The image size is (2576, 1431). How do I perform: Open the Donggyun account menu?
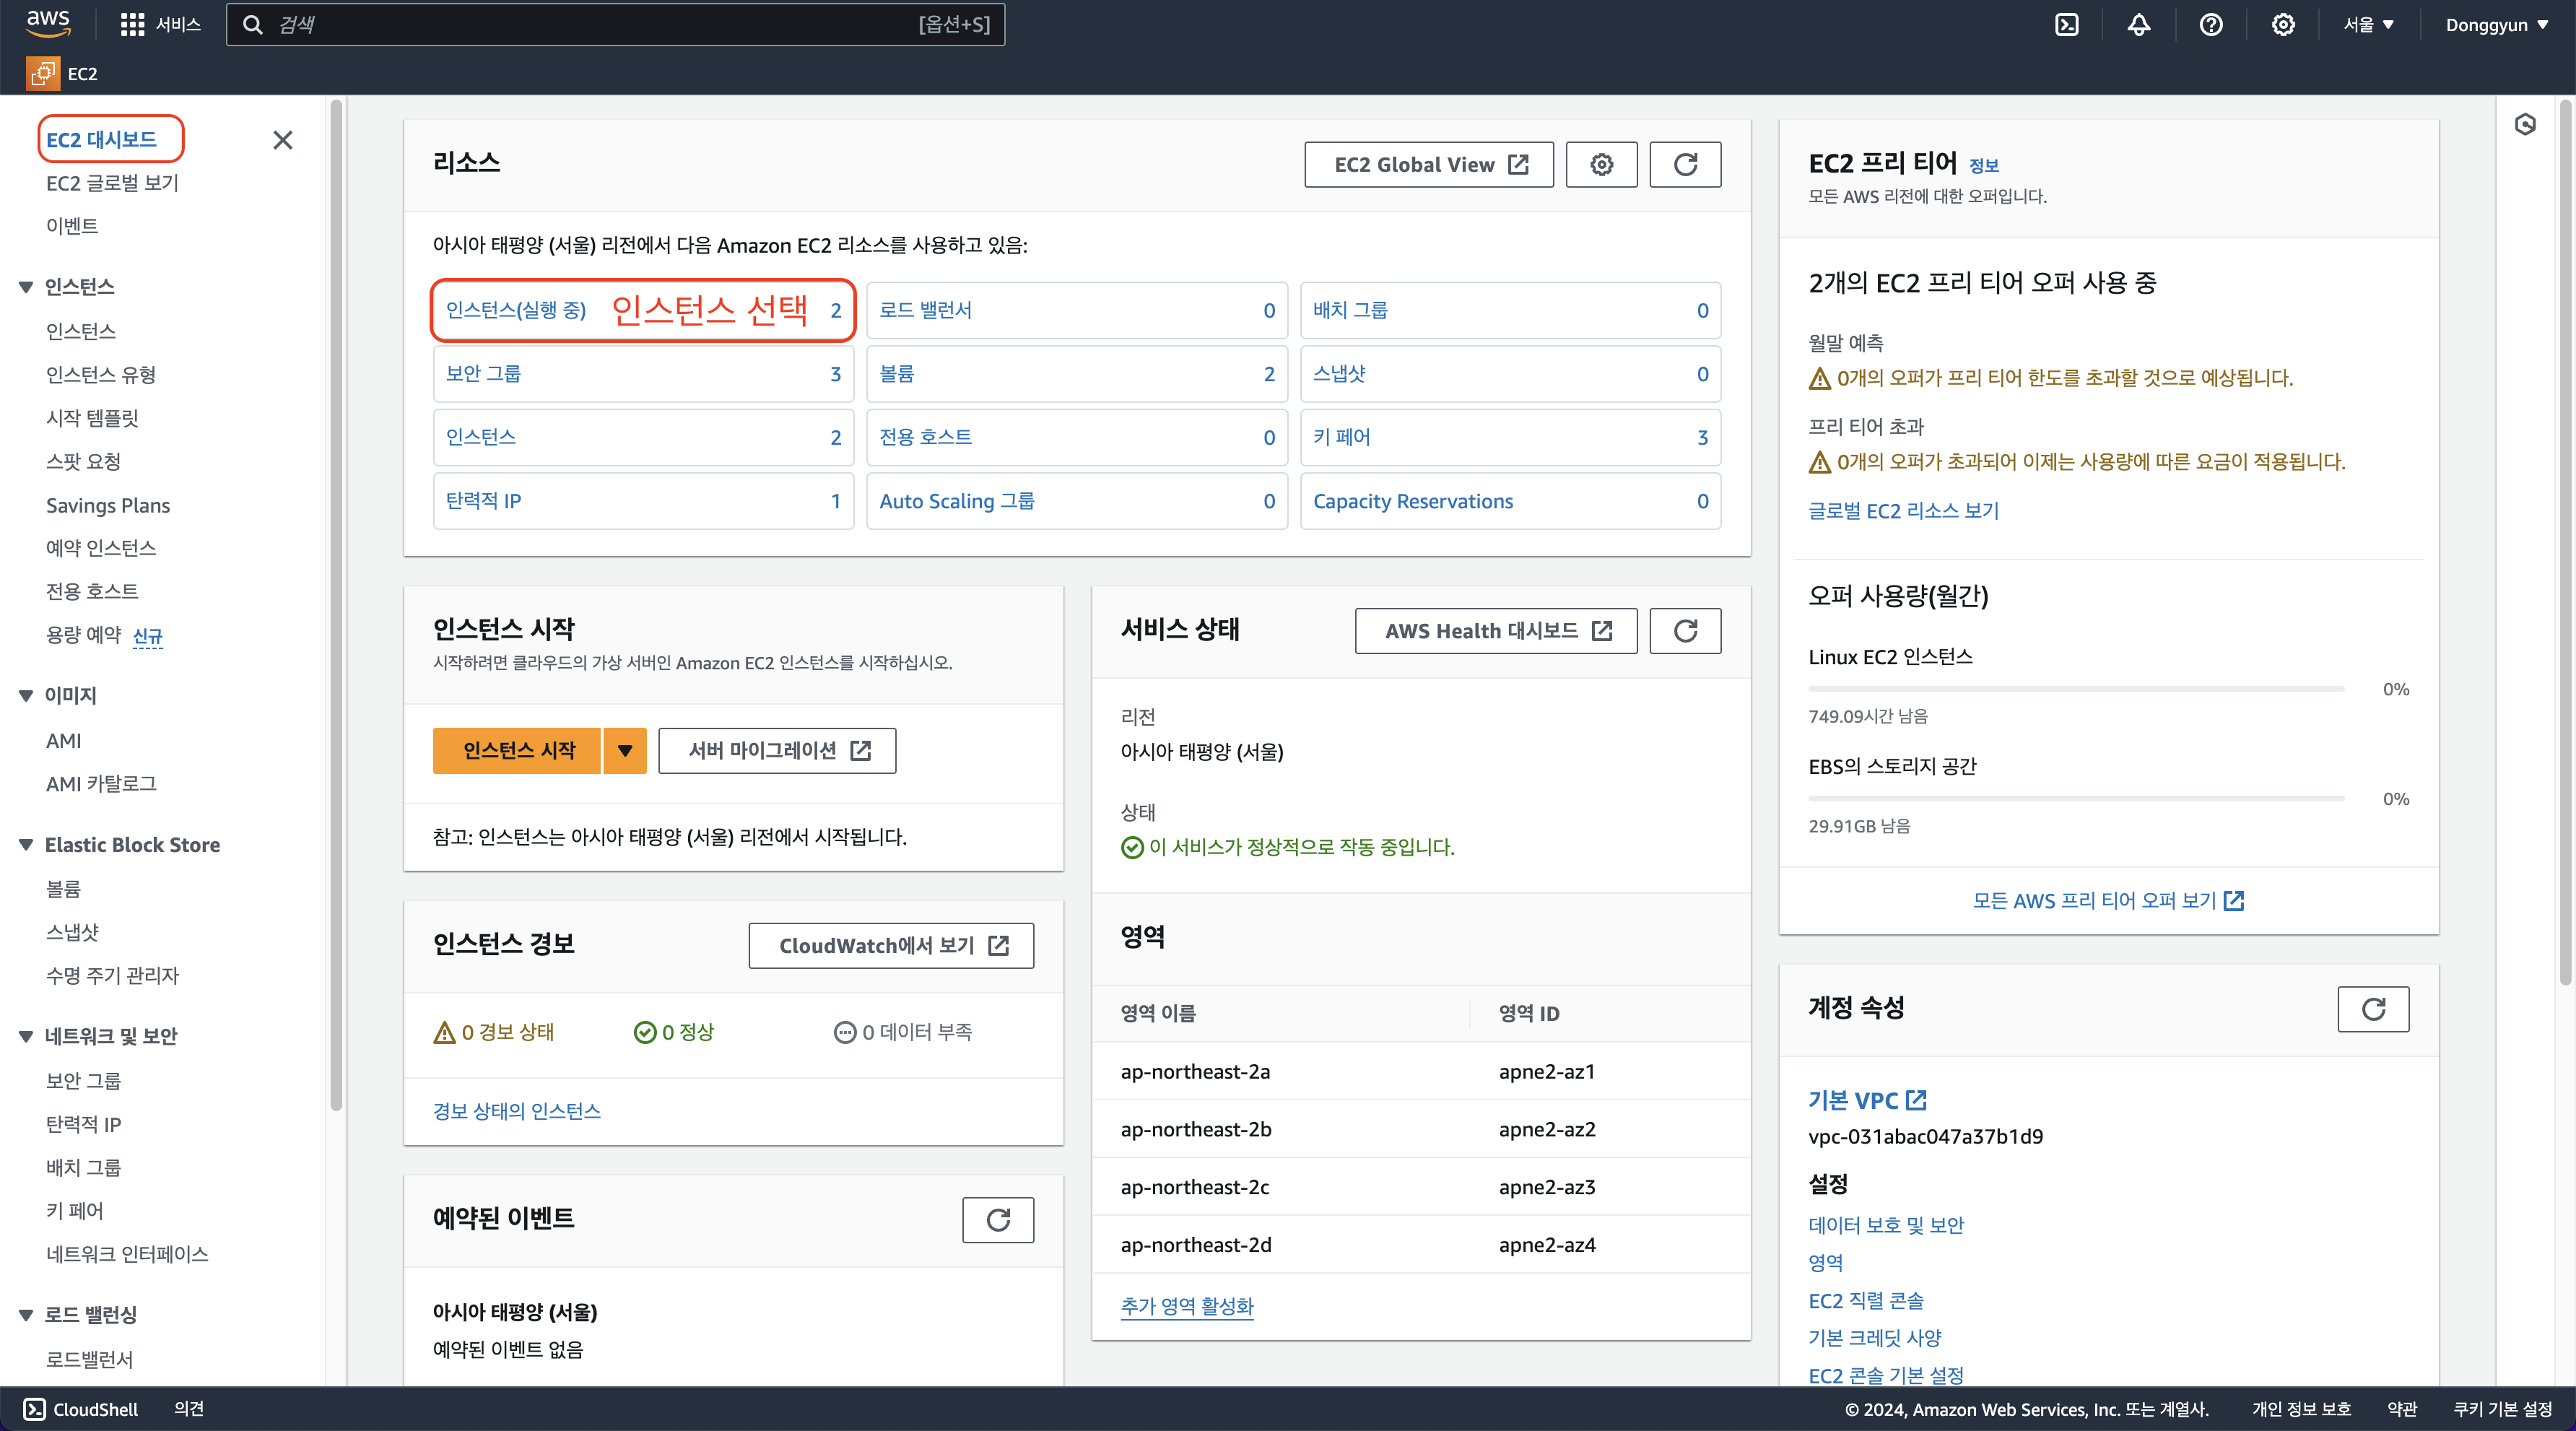(2496, 25)
